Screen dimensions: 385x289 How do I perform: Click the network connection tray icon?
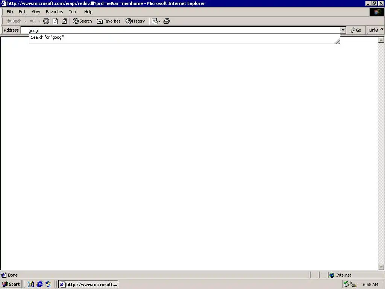(x=346, y=284)
